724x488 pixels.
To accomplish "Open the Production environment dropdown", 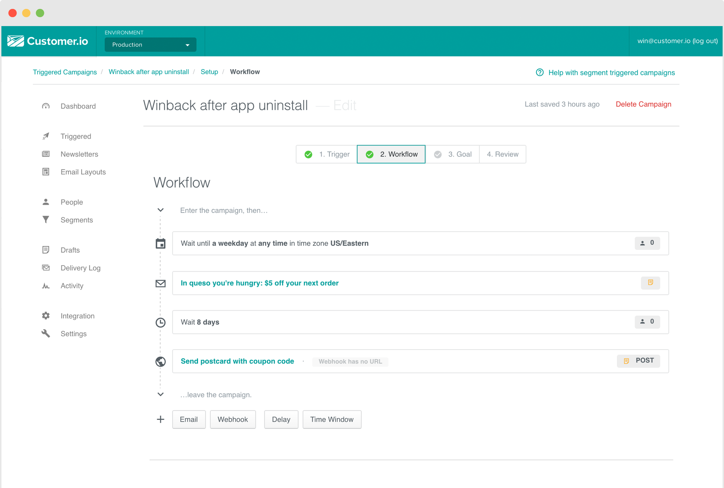I will [150, 45].
